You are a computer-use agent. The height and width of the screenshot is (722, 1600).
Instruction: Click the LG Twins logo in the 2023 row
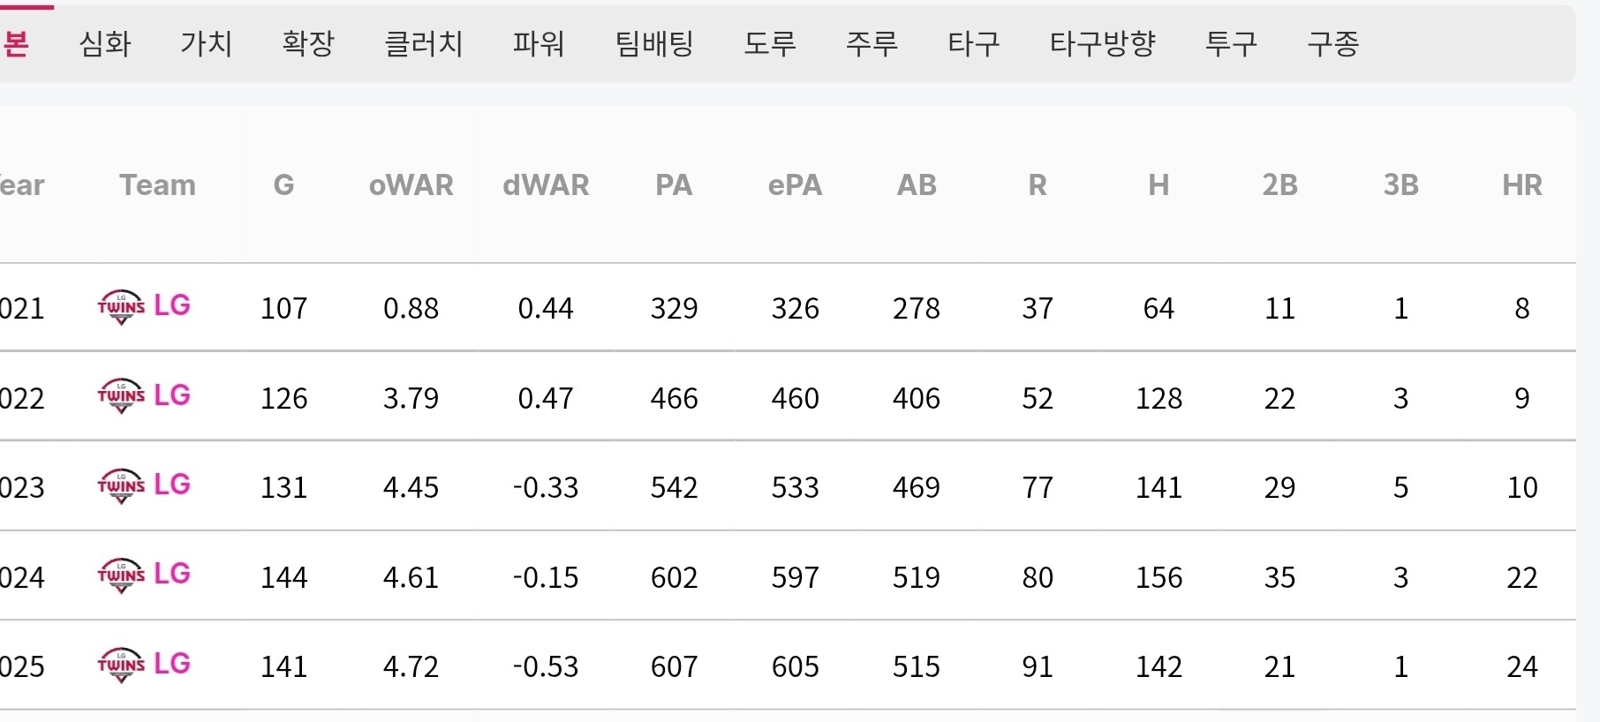click(122, 486)
